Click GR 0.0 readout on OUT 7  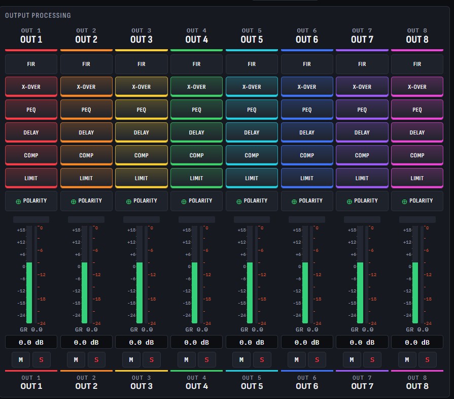coord(362,329)
